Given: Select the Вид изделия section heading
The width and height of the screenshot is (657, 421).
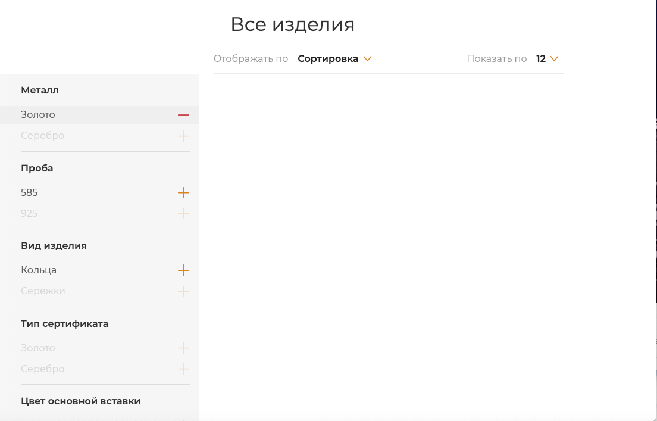Looking at the screenshot, I should (54, 246).
